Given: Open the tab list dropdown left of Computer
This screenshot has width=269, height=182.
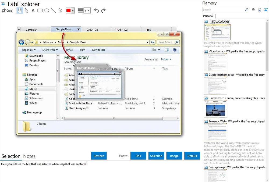Looking at the screenshot, I should [x=19, y=30].
